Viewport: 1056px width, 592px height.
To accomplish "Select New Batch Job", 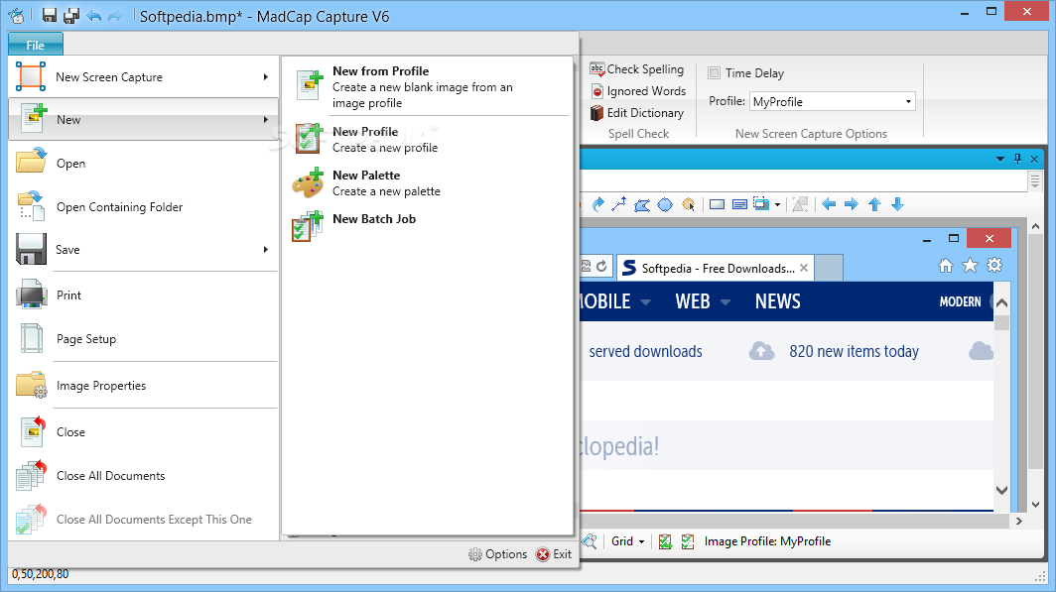I will pyautogui.click(x=429, y=226).
